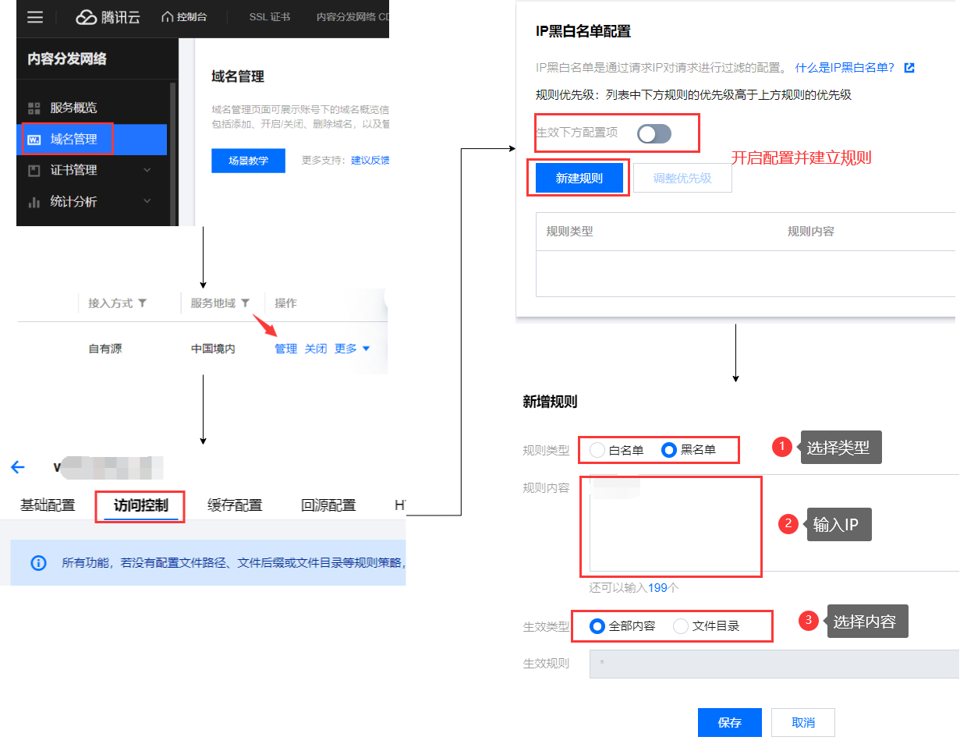Click the 管理 link in domain row

click(x=285, y=349)
